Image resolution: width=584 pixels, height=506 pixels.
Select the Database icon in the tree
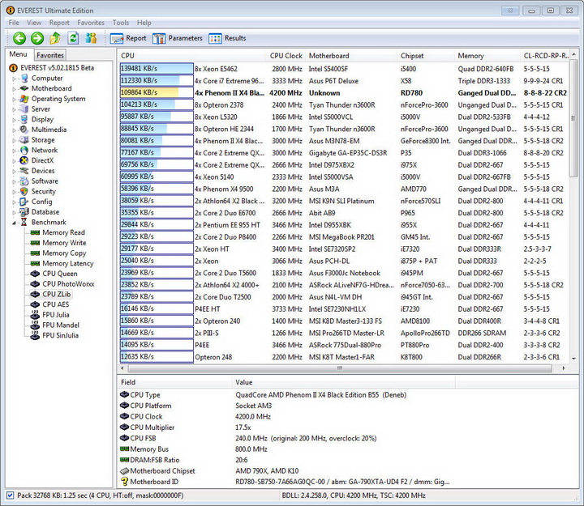click(x=24, y=212)
